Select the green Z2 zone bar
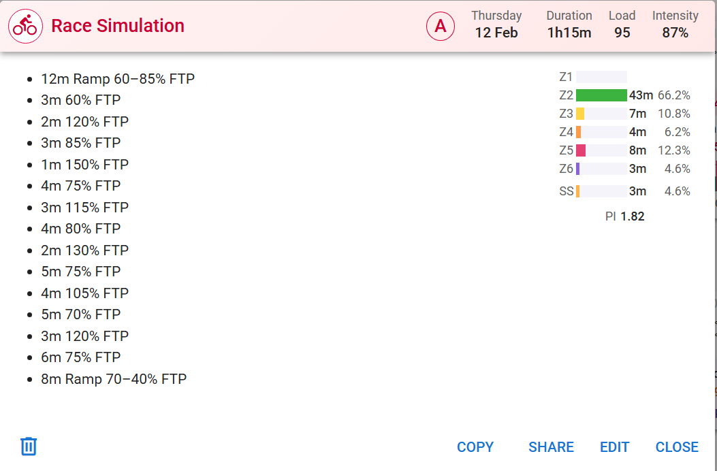The height and width of the screenshot is (471, 717). point(601,95)
